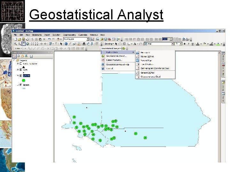This screenshot has height=172, width=230.
Task: Click the New Map File icon
Action: [x=16, y=39]
